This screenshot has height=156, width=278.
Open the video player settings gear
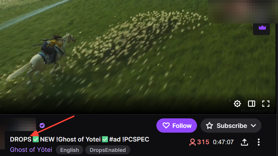point(237,104)
